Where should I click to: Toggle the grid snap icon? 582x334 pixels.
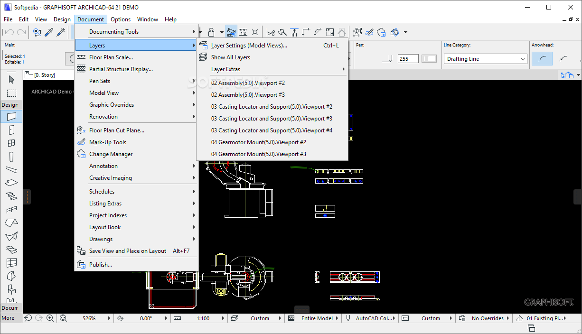(255, 32)
